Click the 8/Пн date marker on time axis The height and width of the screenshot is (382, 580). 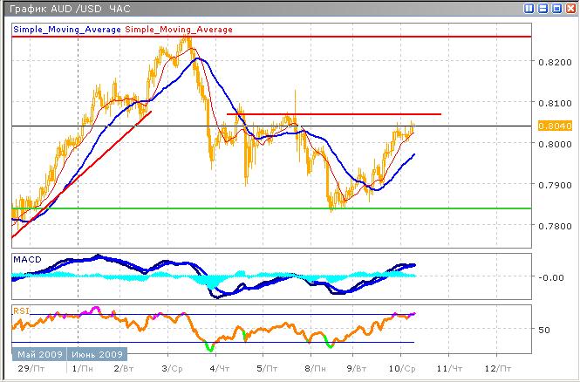point(310,368)
